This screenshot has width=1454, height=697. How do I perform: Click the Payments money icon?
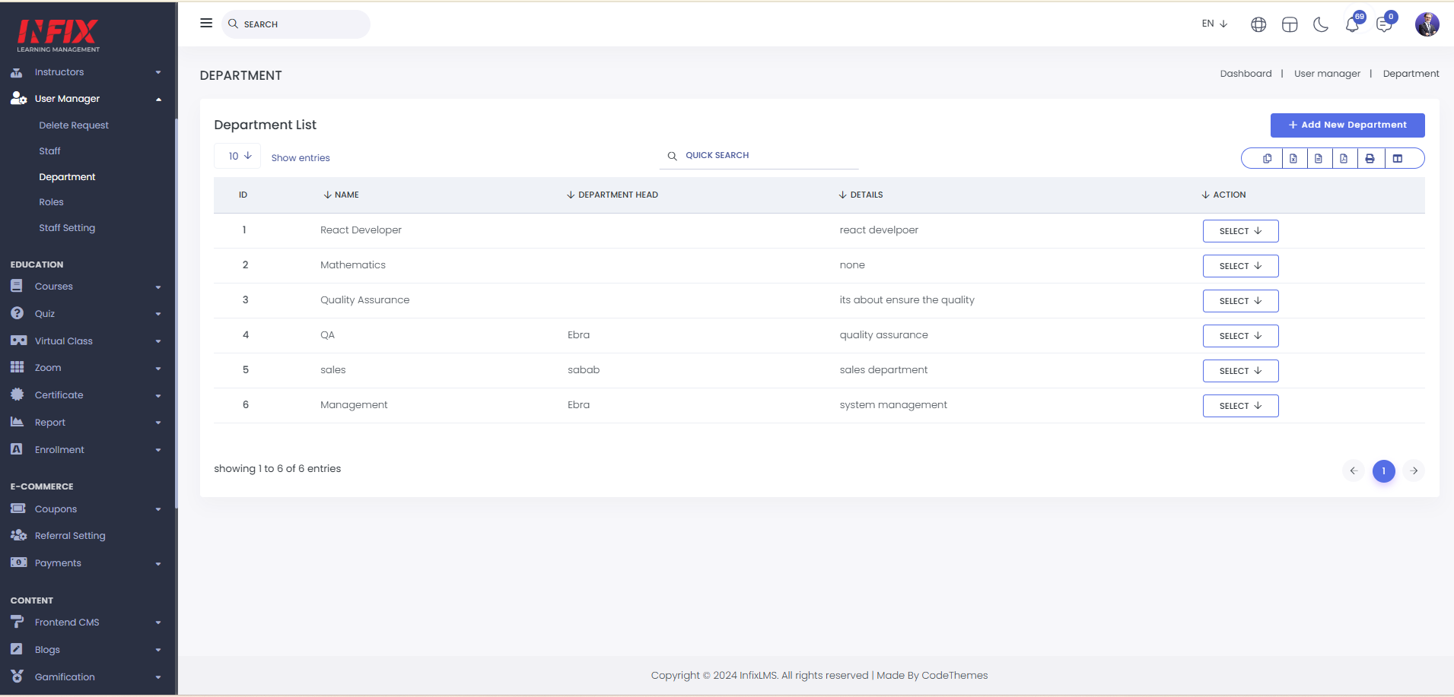[x=18, y=562]
